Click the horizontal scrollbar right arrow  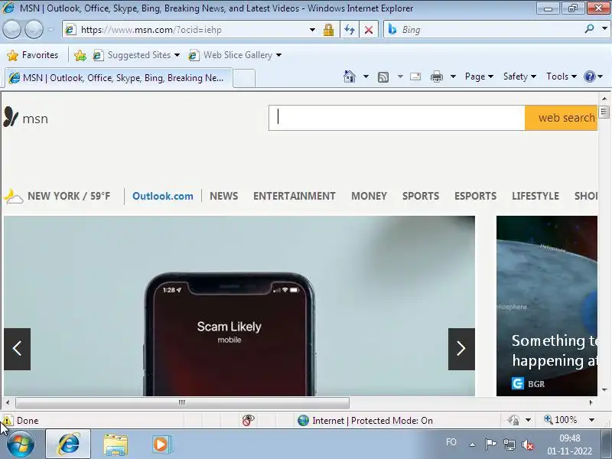(591, 402)
